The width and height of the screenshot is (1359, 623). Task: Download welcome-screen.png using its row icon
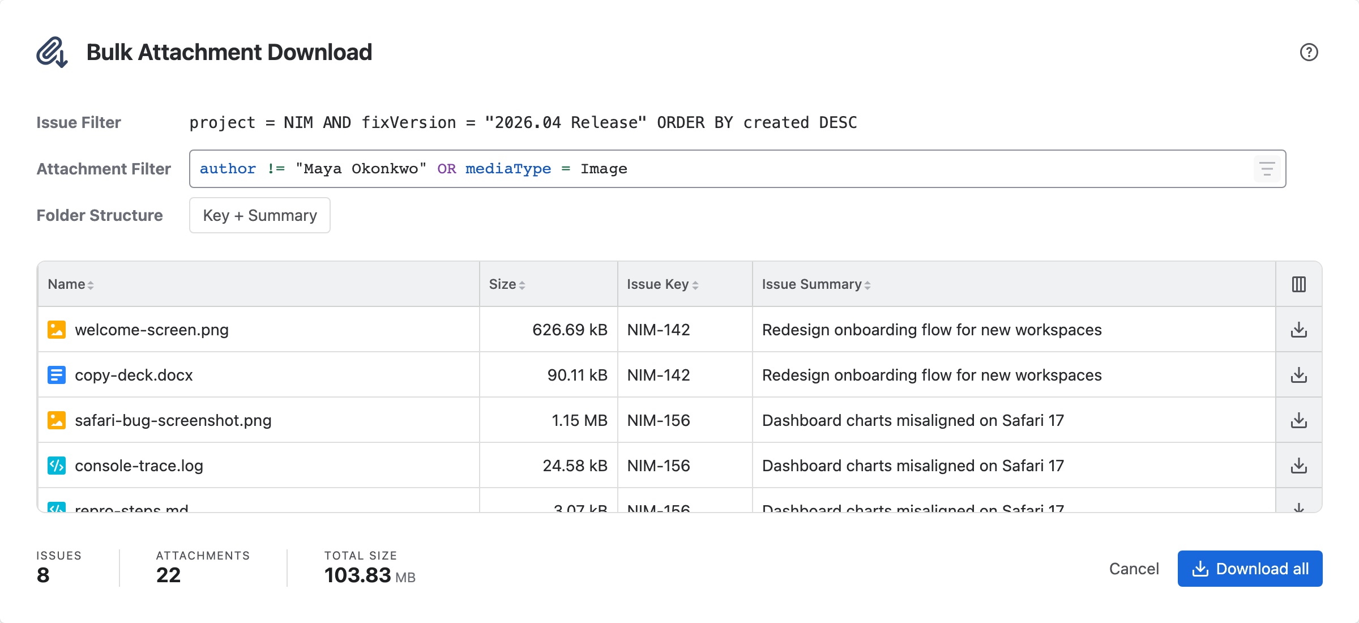click(1299, 330)
